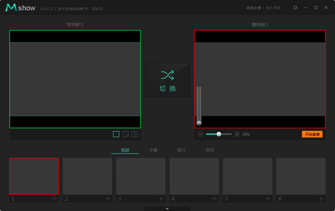Click the 邀请主播 invite host link
Viewport: 335px width, 211px height.
point(253,8)
